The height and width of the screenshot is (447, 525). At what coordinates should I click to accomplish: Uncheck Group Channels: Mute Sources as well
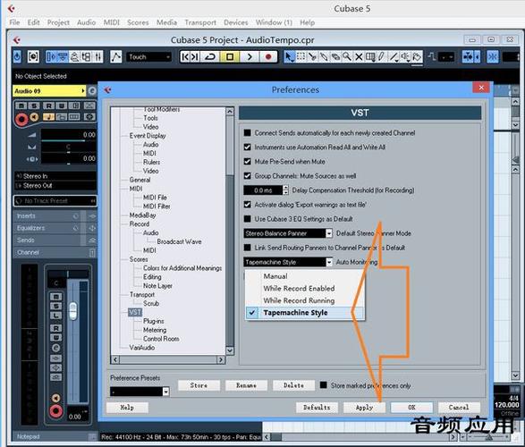coord(248,175)
